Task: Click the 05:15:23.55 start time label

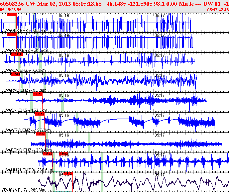Action: 11,10
